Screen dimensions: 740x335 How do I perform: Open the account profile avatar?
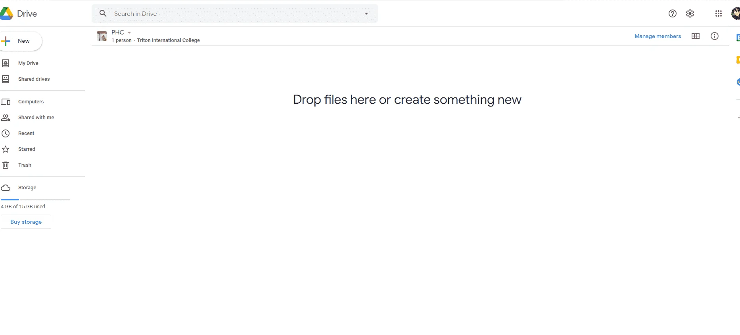(x=736, y=13)
